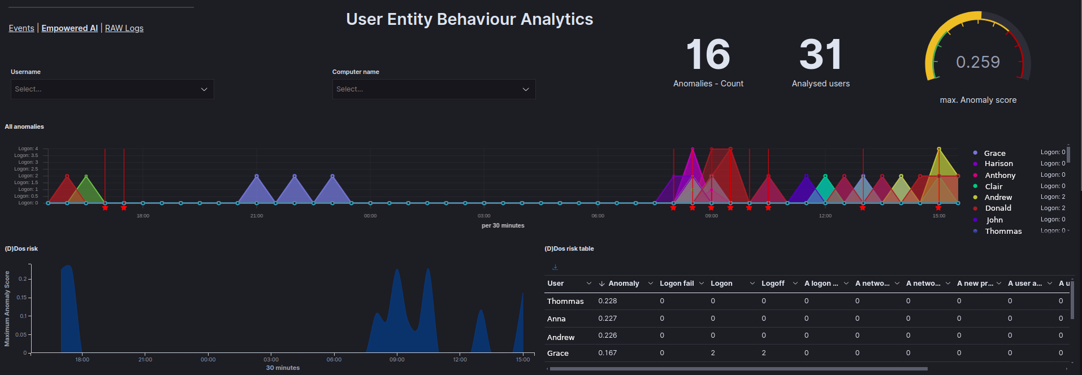Open the RAW Logs page

(124, 28)
